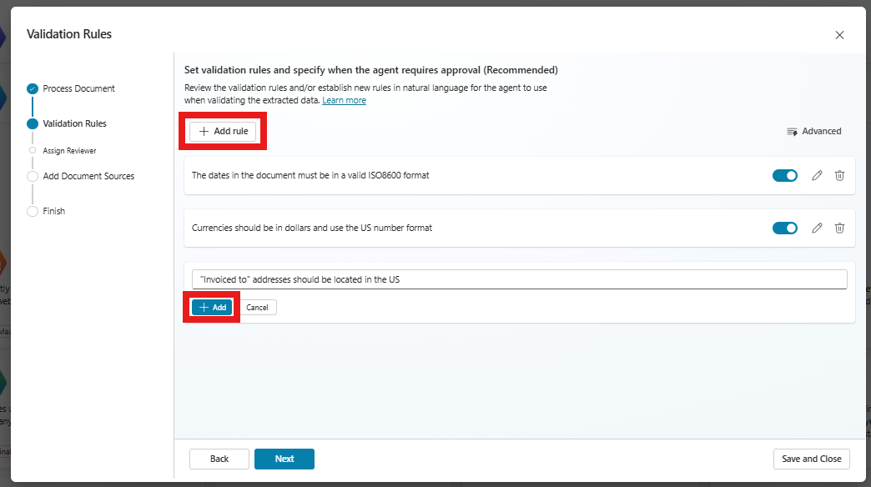This screenshot has width=871, height=487.
Task: Open Advanced validation settings
Action: coord(813,131)
